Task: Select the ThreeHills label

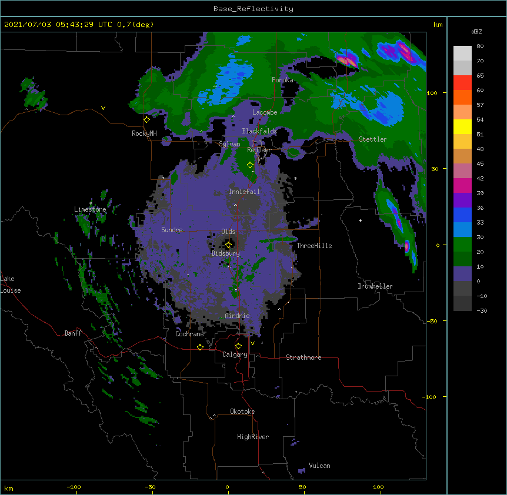Action: tap(314, 246)
